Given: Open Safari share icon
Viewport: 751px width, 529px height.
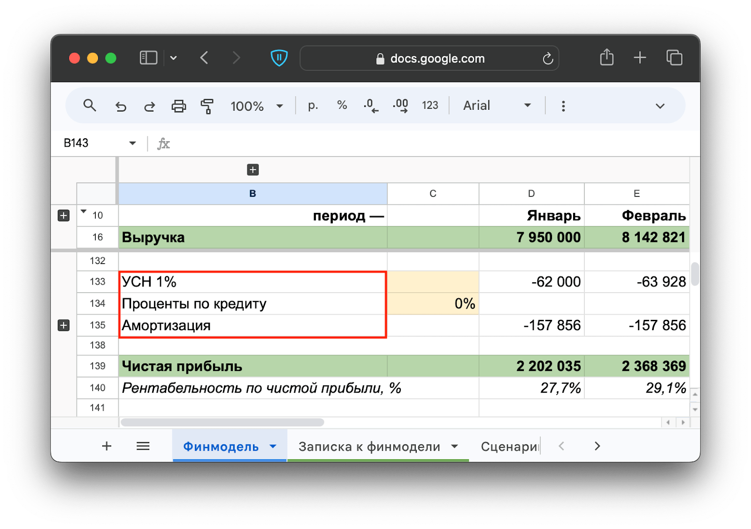Looking at the screenshot, I should 606,58.
